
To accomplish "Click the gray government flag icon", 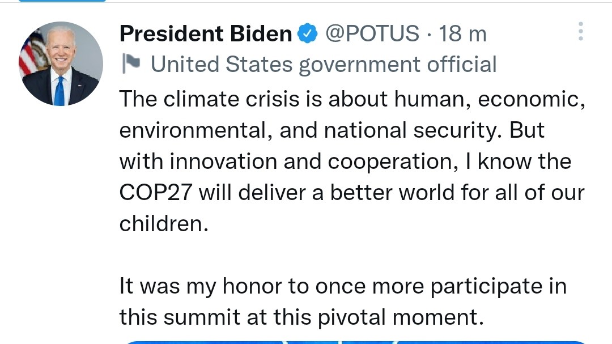I will point(131,65).
